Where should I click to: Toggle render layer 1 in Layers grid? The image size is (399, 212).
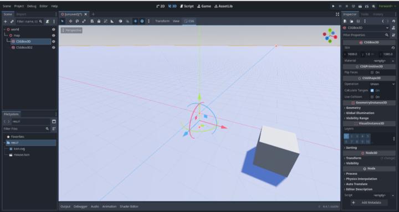(346, 136)
